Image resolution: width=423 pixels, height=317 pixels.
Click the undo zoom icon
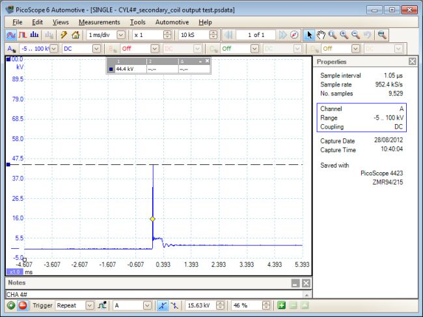point(367,35)
